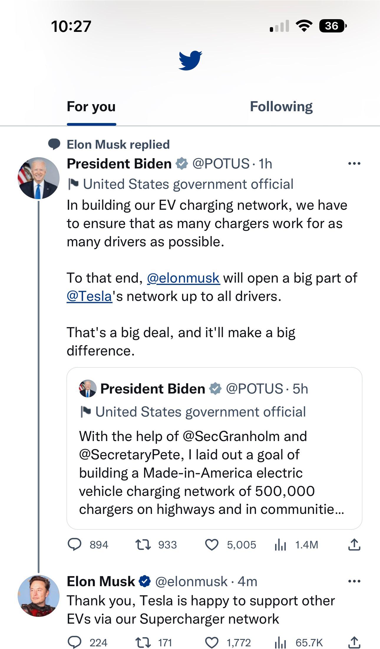Share Elon Musk's reply tweet
380x649 pixels.
(x=354, y=643)
